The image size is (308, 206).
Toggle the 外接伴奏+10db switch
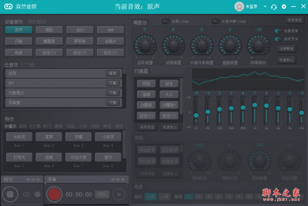coord(216,22)
